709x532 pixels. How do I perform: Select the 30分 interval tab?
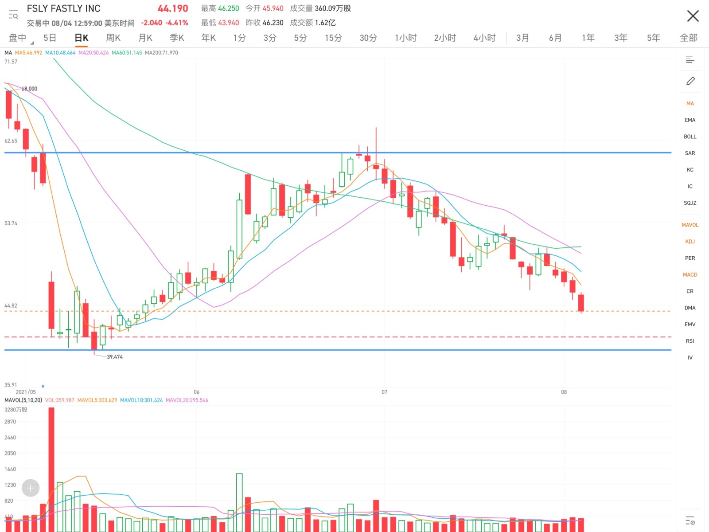[x=368, y=38]
